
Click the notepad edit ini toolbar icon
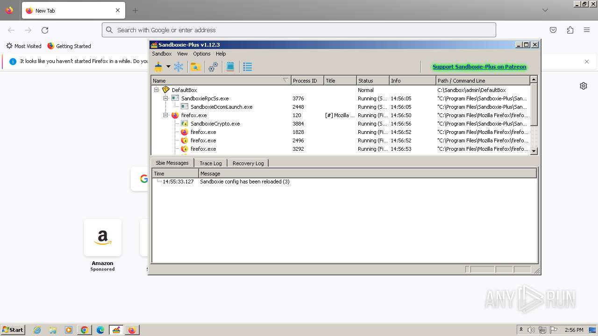tap(230, 67)
